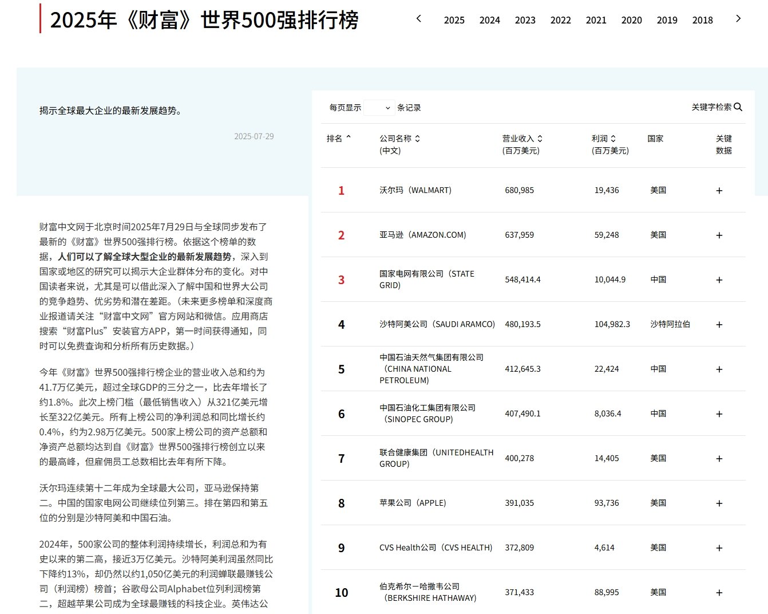Switch to the 2024 ranking tab

click(x=489, y=20)
